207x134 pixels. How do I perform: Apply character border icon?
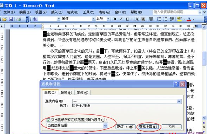click(137, 19)
